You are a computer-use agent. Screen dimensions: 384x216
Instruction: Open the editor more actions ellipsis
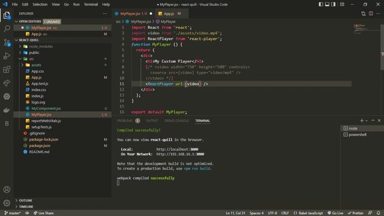point(379,14)
